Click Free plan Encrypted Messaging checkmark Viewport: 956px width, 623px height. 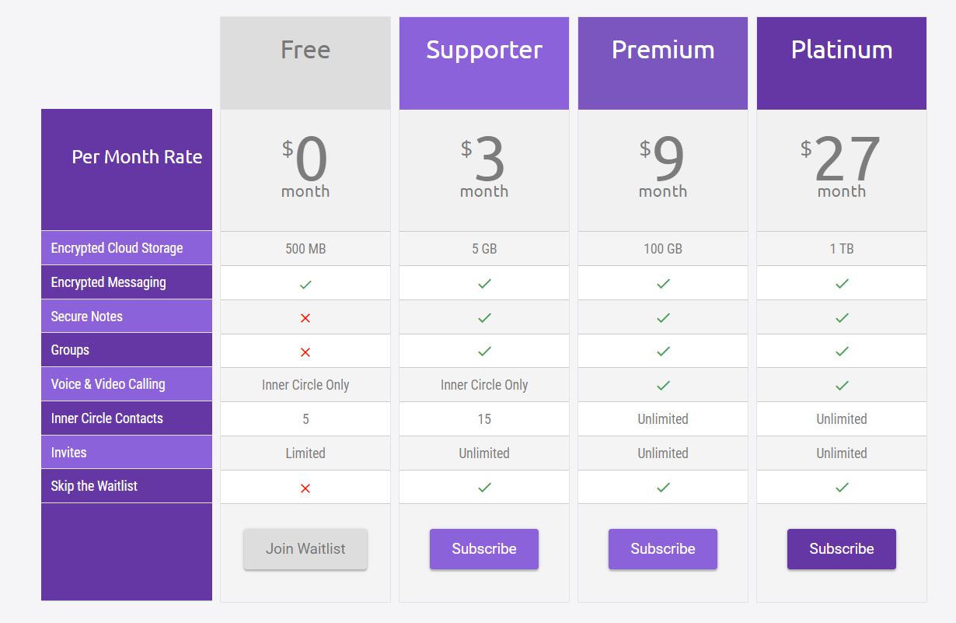305,285
